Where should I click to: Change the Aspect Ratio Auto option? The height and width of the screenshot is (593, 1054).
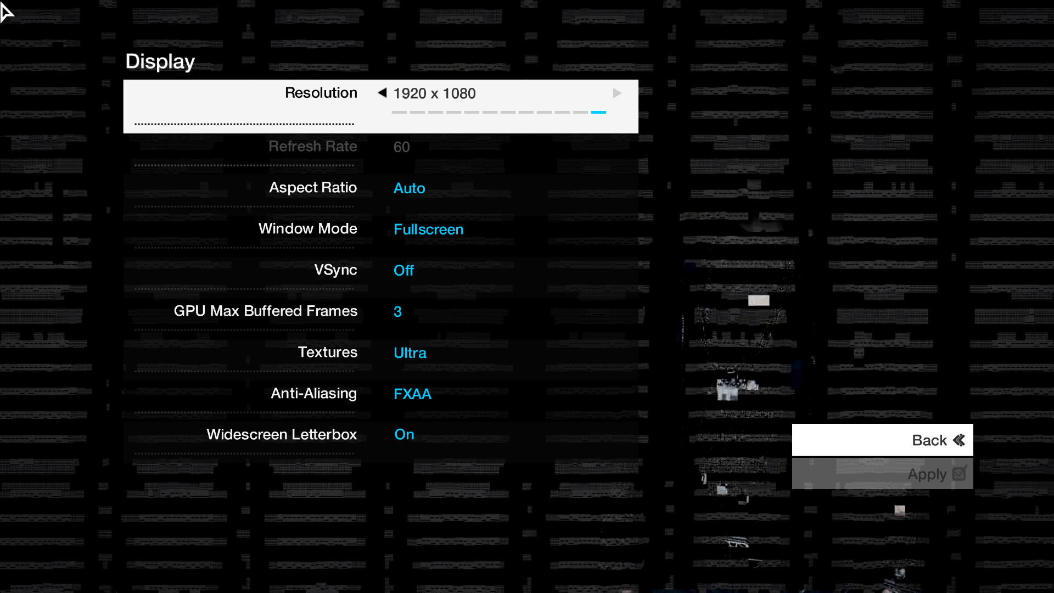(409, 188)
